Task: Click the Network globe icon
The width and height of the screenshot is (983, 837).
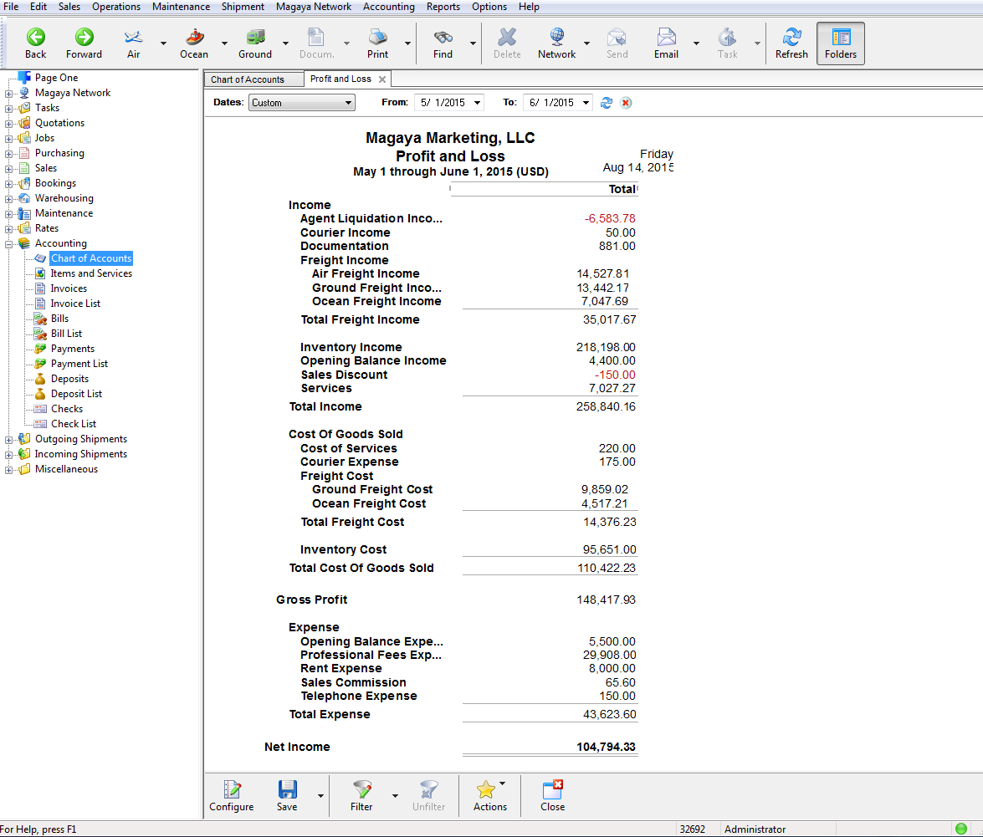Action: pos(556,43)
